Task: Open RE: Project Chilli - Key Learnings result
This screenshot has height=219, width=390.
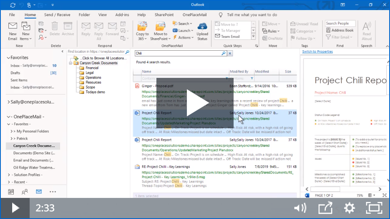Action: coord(166,167)
